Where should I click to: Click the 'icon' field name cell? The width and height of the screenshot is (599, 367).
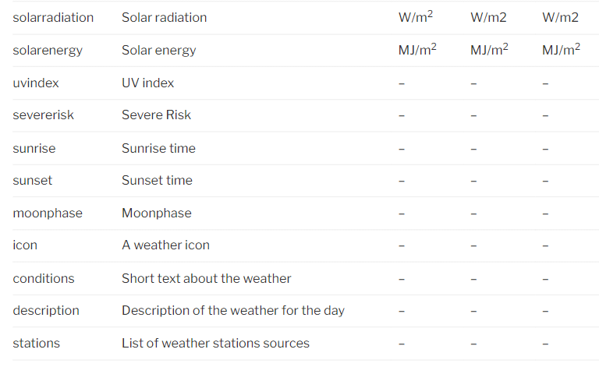click(25, 245)
